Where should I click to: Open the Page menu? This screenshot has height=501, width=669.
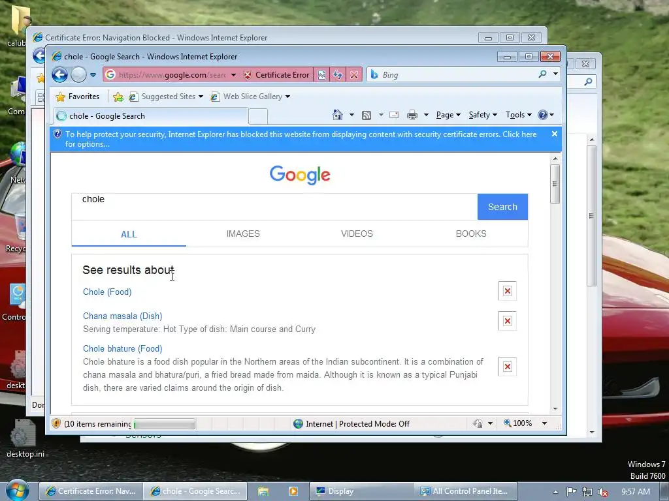(x=448, y=115)
